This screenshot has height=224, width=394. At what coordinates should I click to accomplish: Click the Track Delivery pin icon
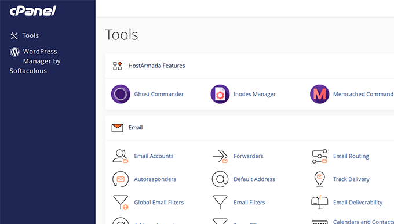coord(320,179)
